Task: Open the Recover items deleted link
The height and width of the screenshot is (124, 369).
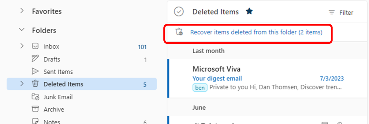Action: pyautogui.click(x=256, y=32)
